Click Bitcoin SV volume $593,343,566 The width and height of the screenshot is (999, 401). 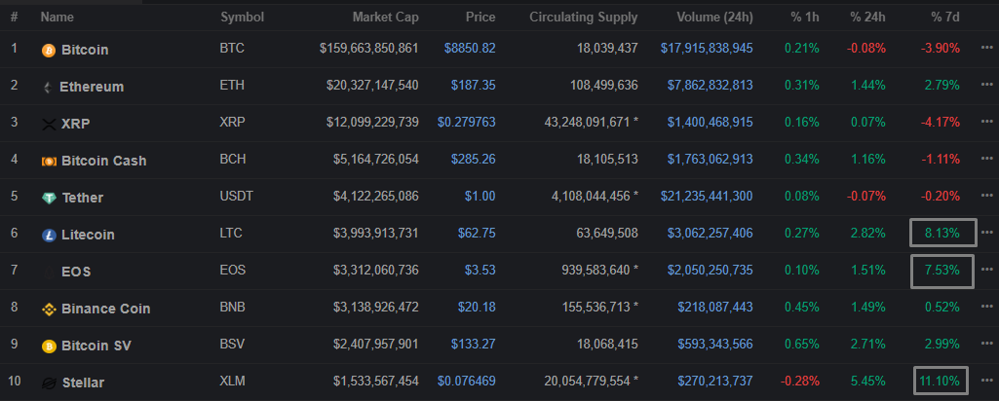(716, 344)
